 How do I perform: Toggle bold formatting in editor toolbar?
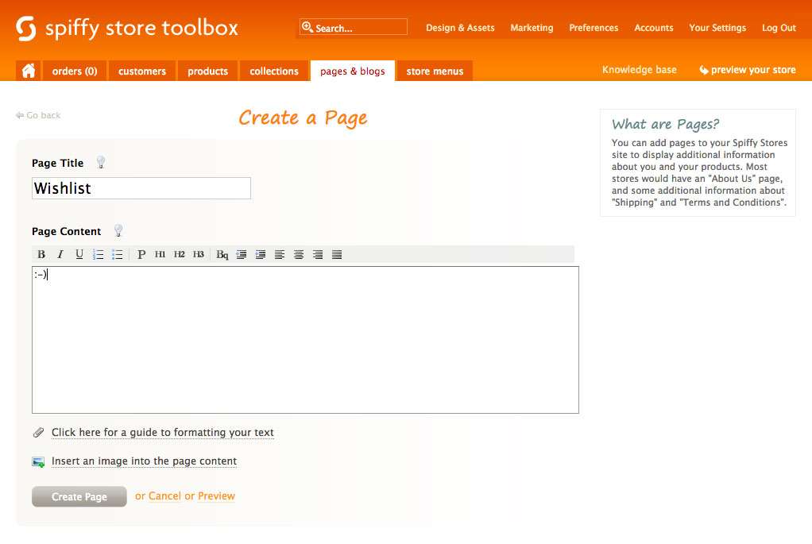point(41,254)
